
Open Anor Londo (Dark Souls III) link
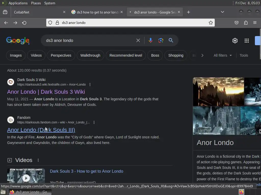pos(41,130)
